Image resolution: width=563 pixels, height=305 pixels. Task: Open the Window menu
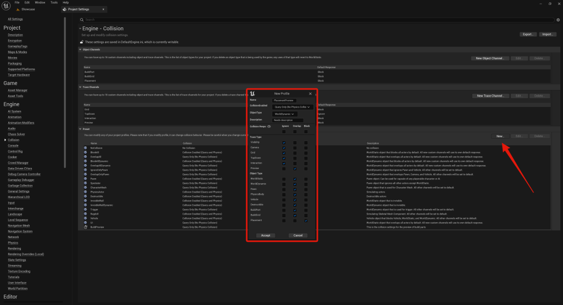[39, 3]
